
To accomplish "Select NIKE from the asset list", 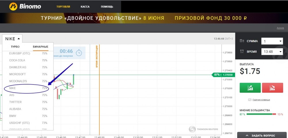I will click(28, 88).
